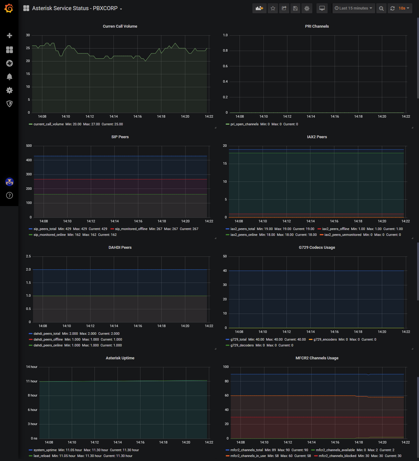Open dashboard settings cog icon

click(307, 8)
